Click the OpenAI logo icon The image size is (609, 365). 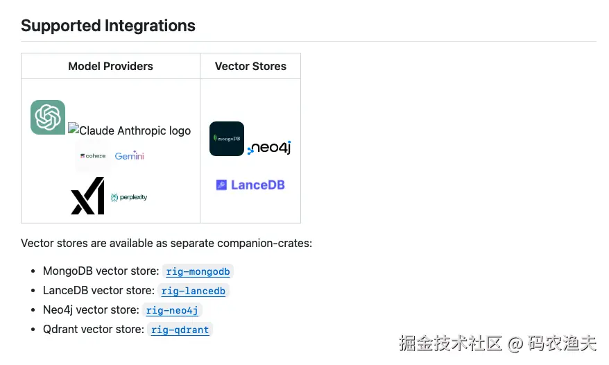click(x=48, y=117)
